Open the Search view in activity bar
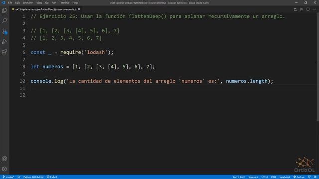Image resolution: width=319 pixels, height=179 pixels. pyautogui.click(x=4, y=21)
